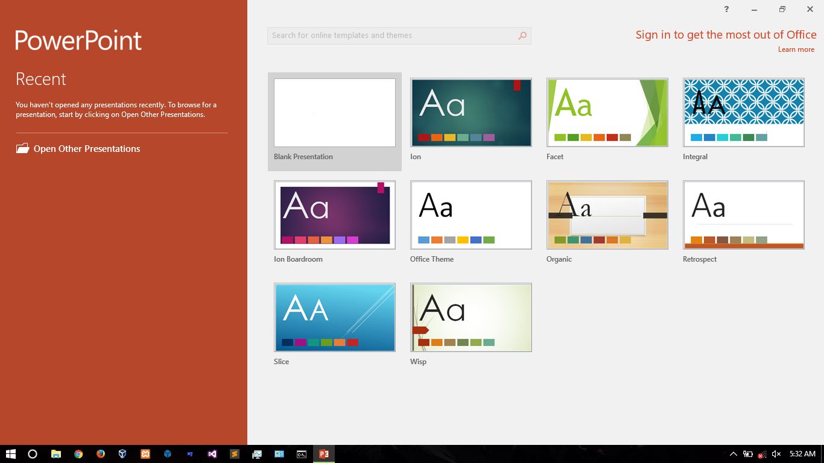Screen dimensions: 824x463
Task: Click the search magnifier icon
Action: 522,36
